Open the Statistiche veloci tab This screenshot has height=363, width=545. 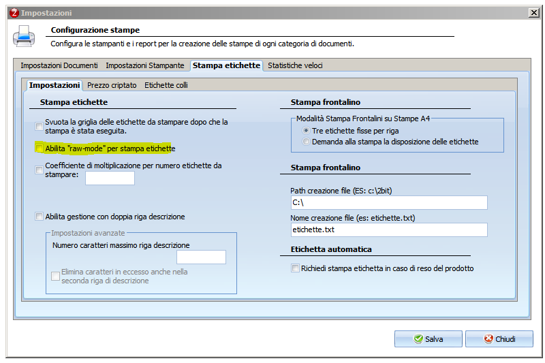(295, 65)
